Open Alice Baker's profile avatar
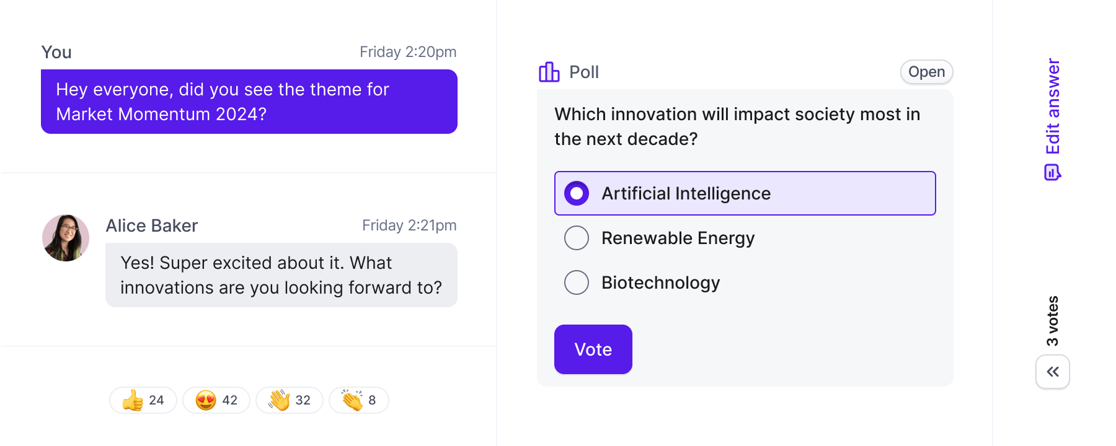 tap(66, 238)
